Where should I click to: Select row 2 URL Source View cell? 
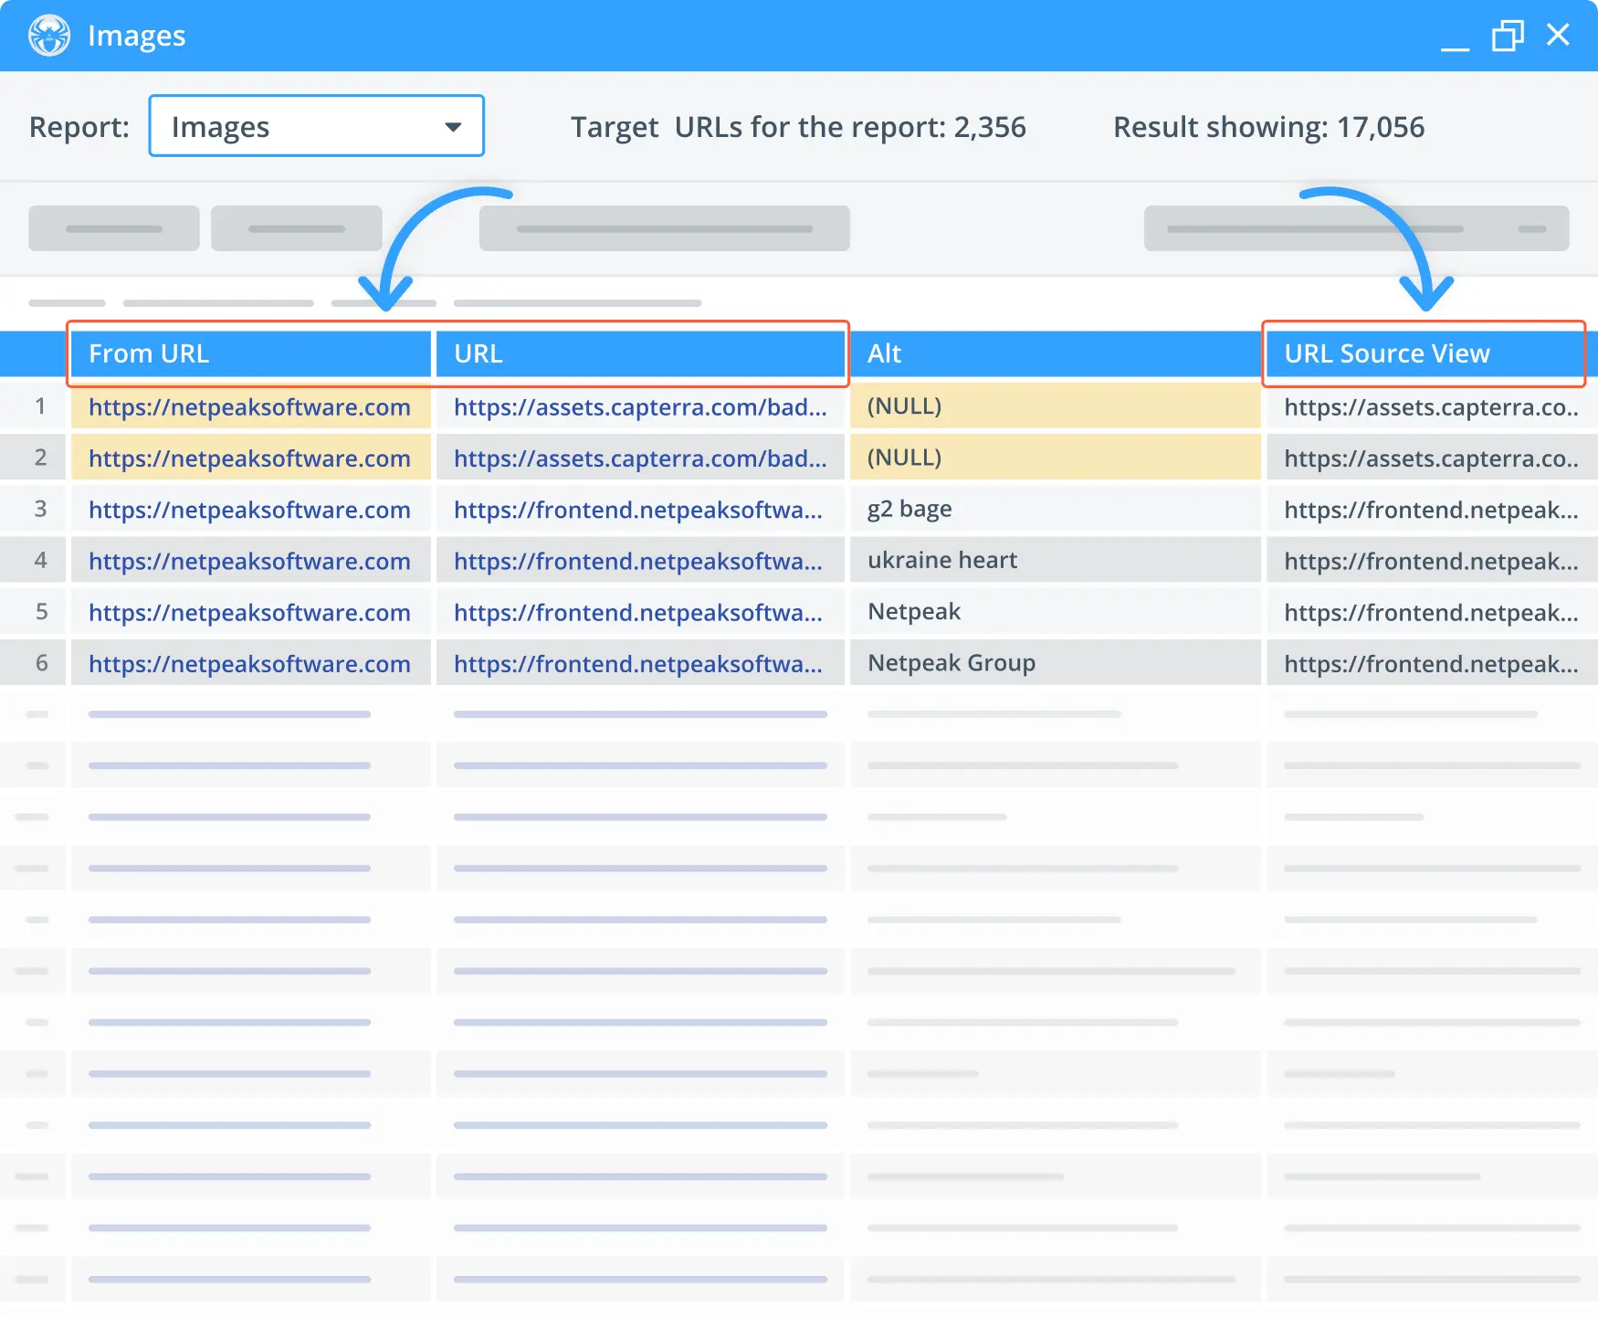[x=1432, y=457]
